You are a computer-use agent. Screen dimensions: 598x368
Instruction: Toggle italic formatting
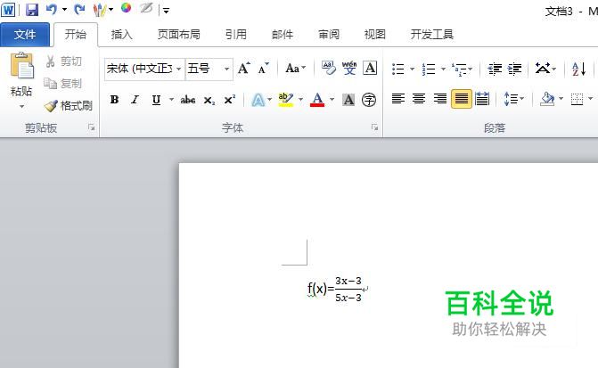(x=135, y=100)
